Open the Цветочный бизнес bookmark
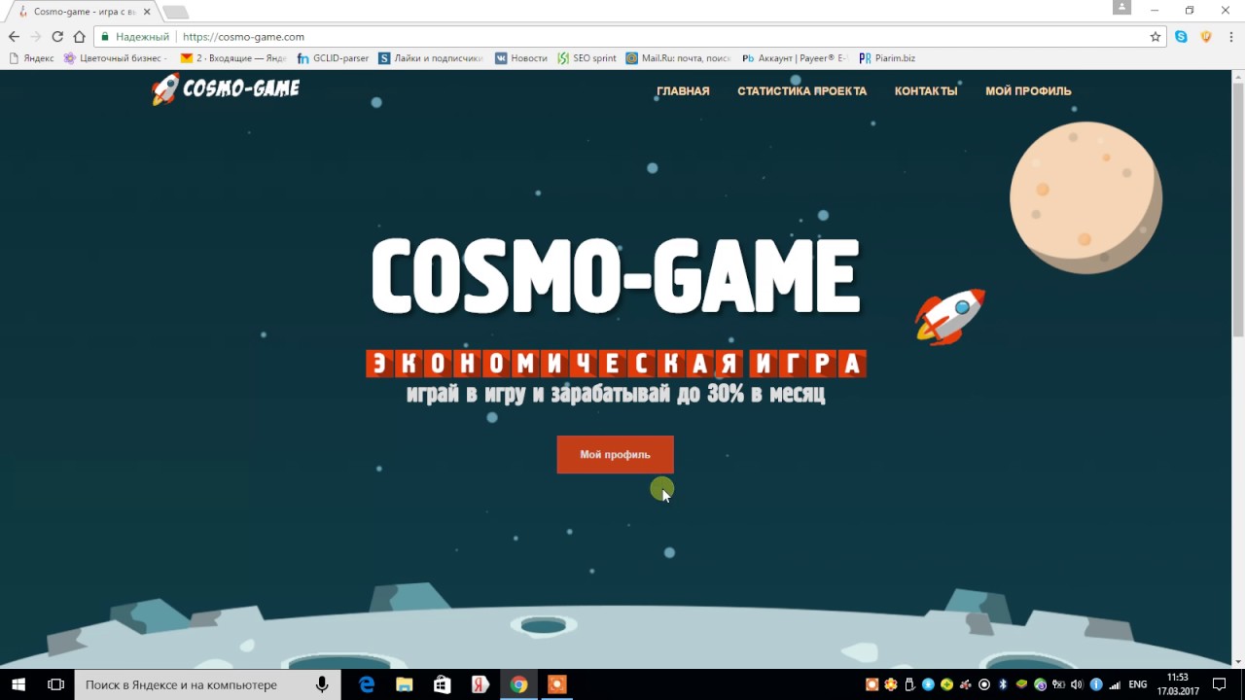This screenshot has width=1245, height=700. [x=115, y=58]
